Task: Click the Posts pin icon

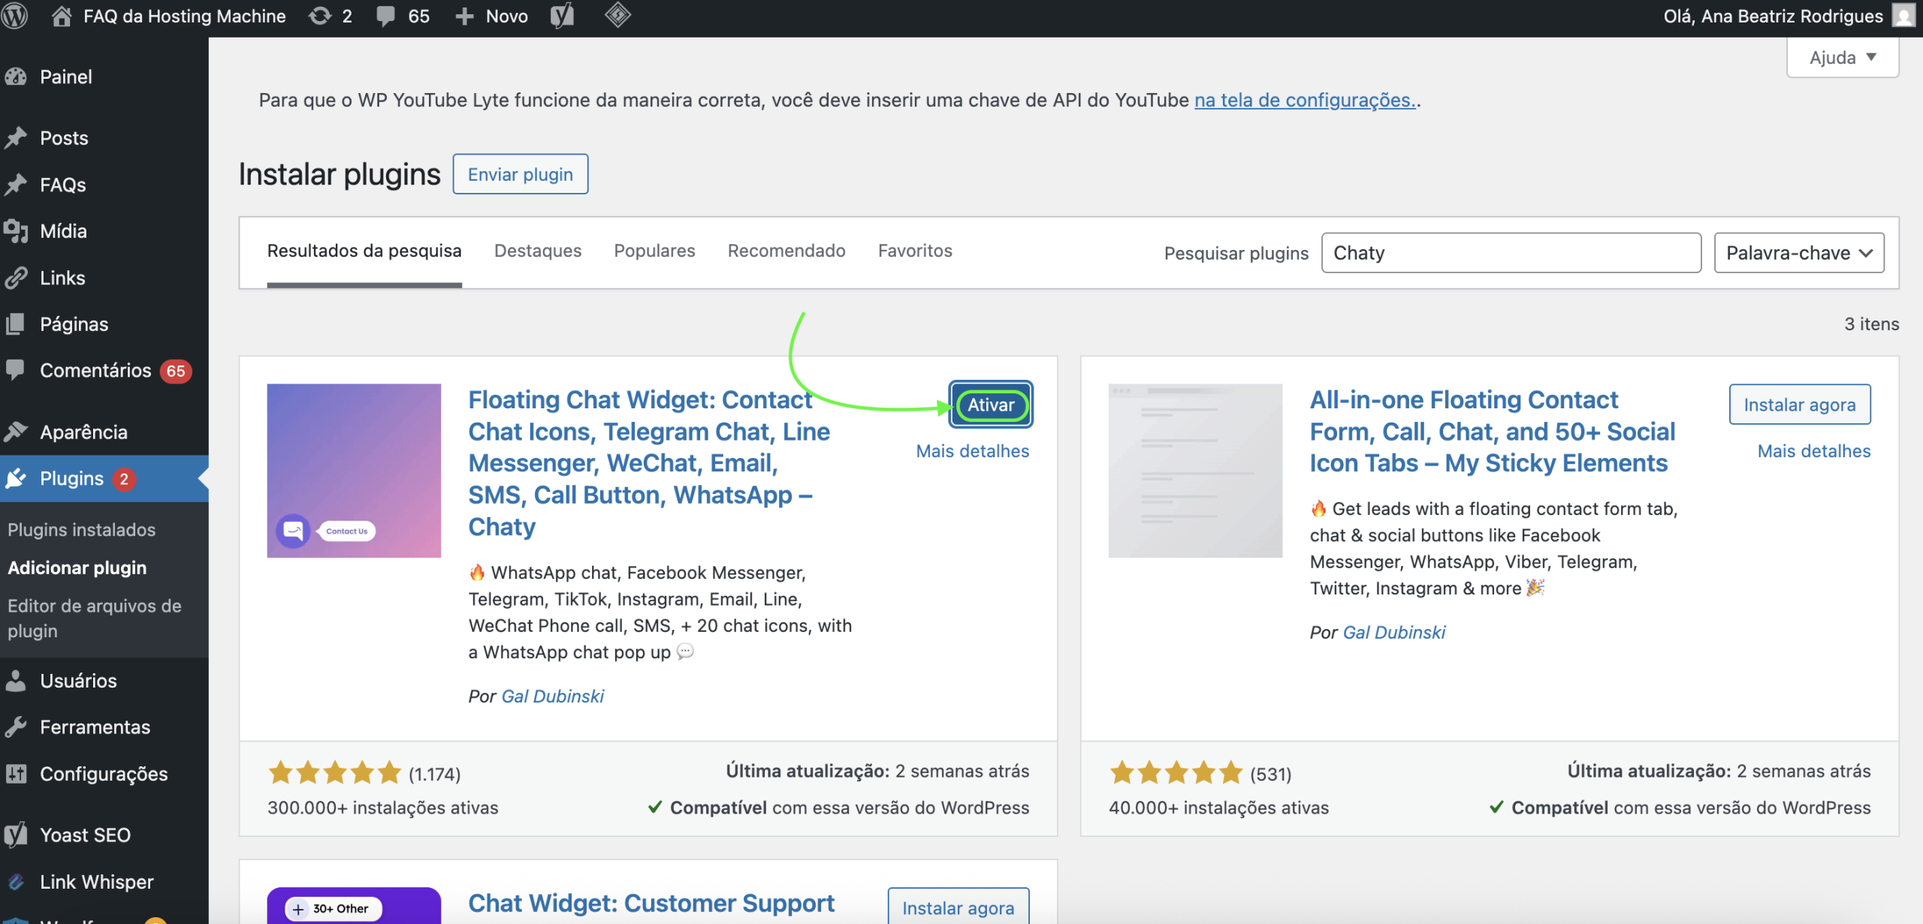Action: (16, 138)
